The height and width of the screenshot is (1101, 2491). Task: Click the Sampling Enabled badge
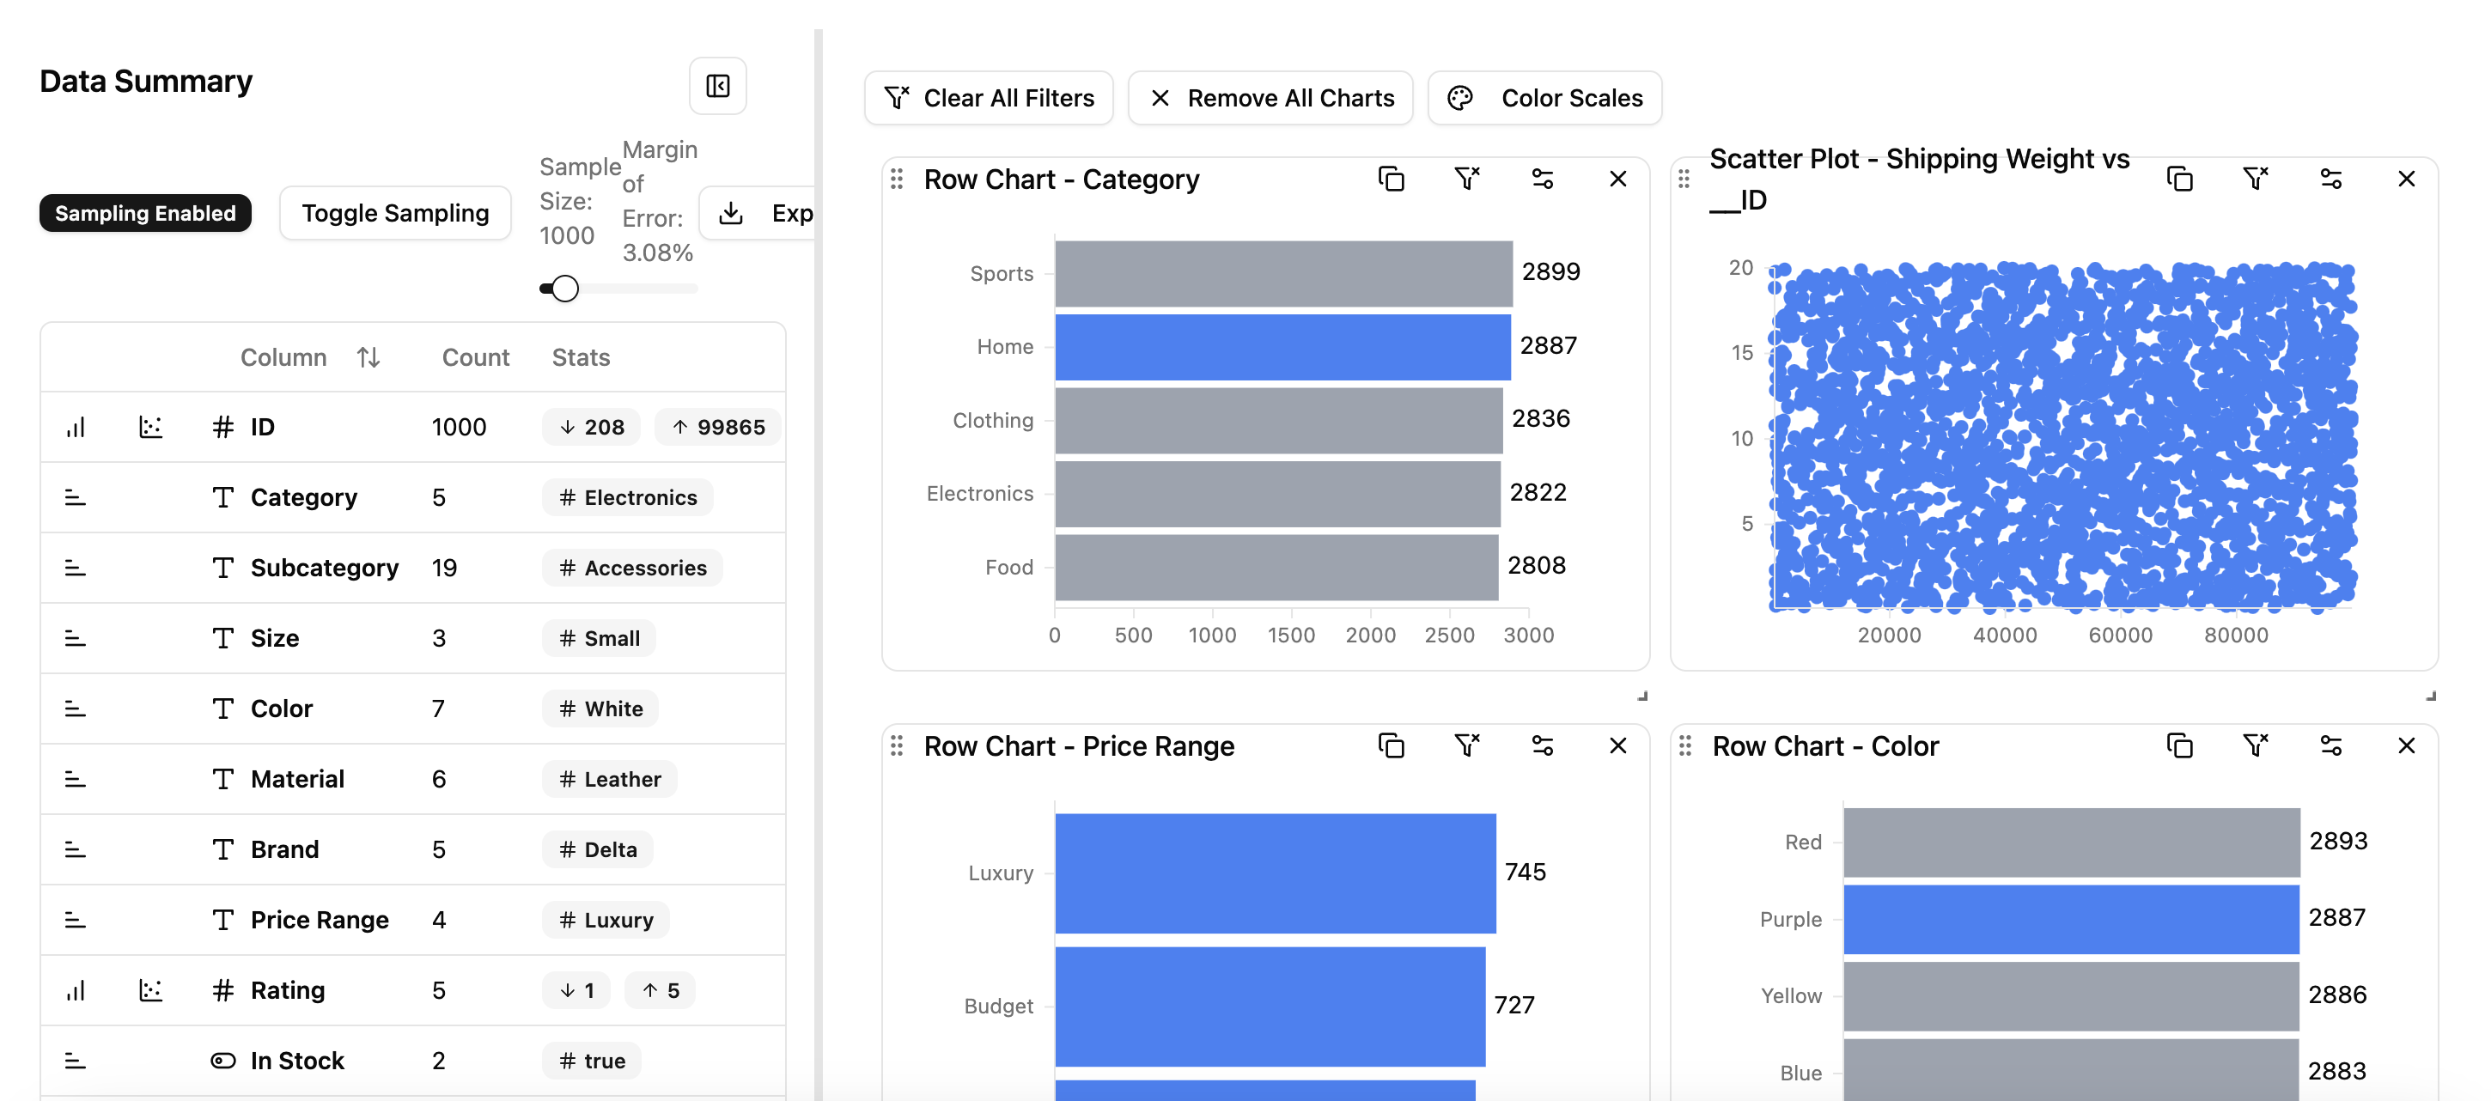click(145, 213)
